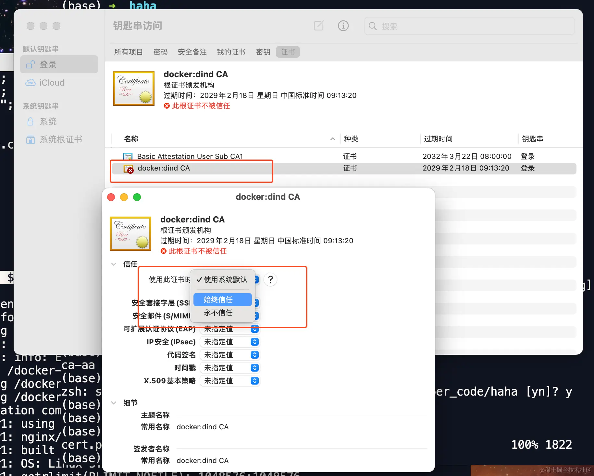The height and width of the screenshot is (476, 594).
Task: Zoom the docker:dind CA dialog with green button
Action: coord(137,197)
